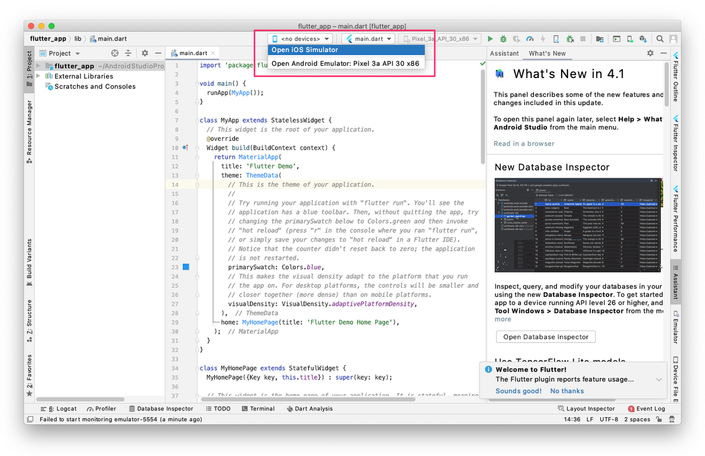This screenshot has height=456, width=705.
Task: Switch to the What's New tab
Action: pos(547,53)
